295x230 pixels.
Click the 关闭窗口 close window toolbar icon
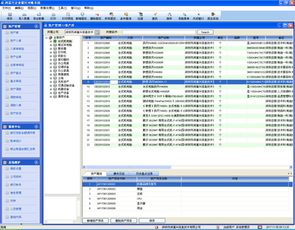coord(198,14)
